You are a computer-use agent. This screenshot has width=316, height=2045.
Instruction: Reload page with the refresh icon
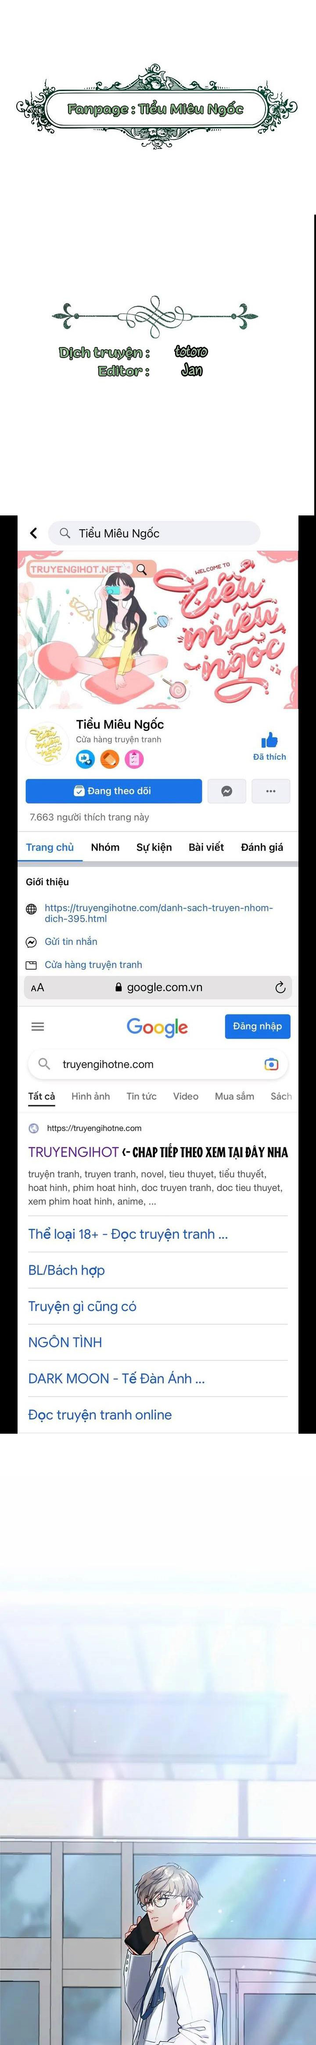280,988
